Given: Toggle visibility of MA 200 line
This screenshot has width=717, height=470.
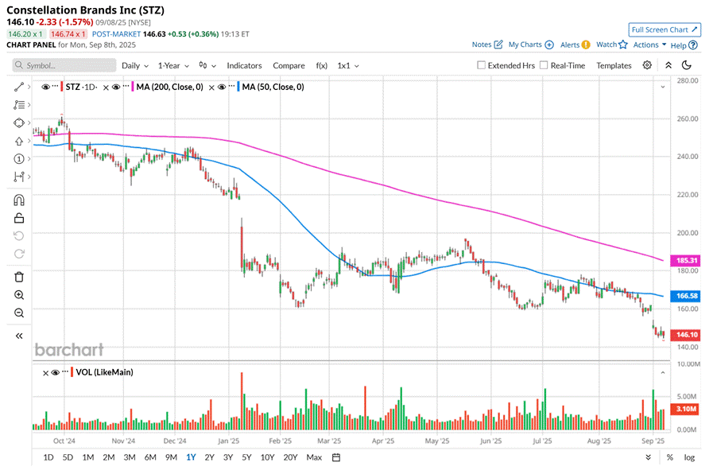Looking at the screenshot, I should point(116,87).
